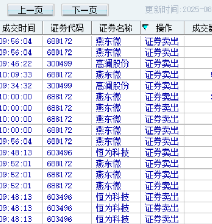This screenshot has width=212, height=224.
Task: Select the 09:46:22 time cell
Action: (x=16, y=63)
